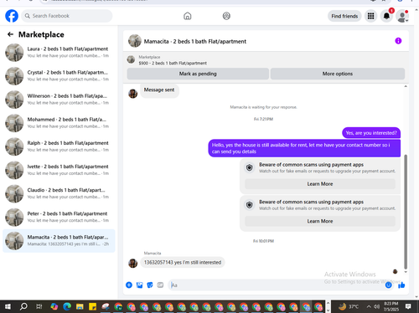Click the 'Yes, are you interested?' message
This screenshot has width=419, height=313.
371,133
